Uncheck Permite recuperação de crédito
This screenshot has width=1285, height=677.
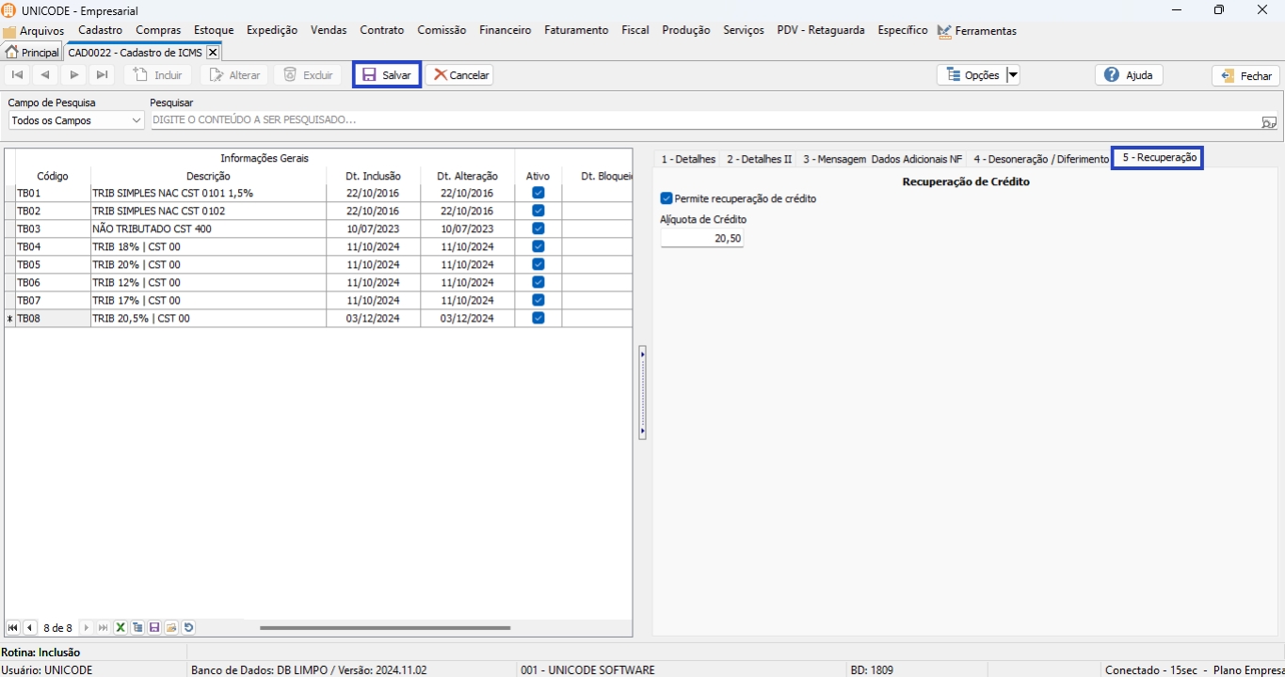click(667, 198)
